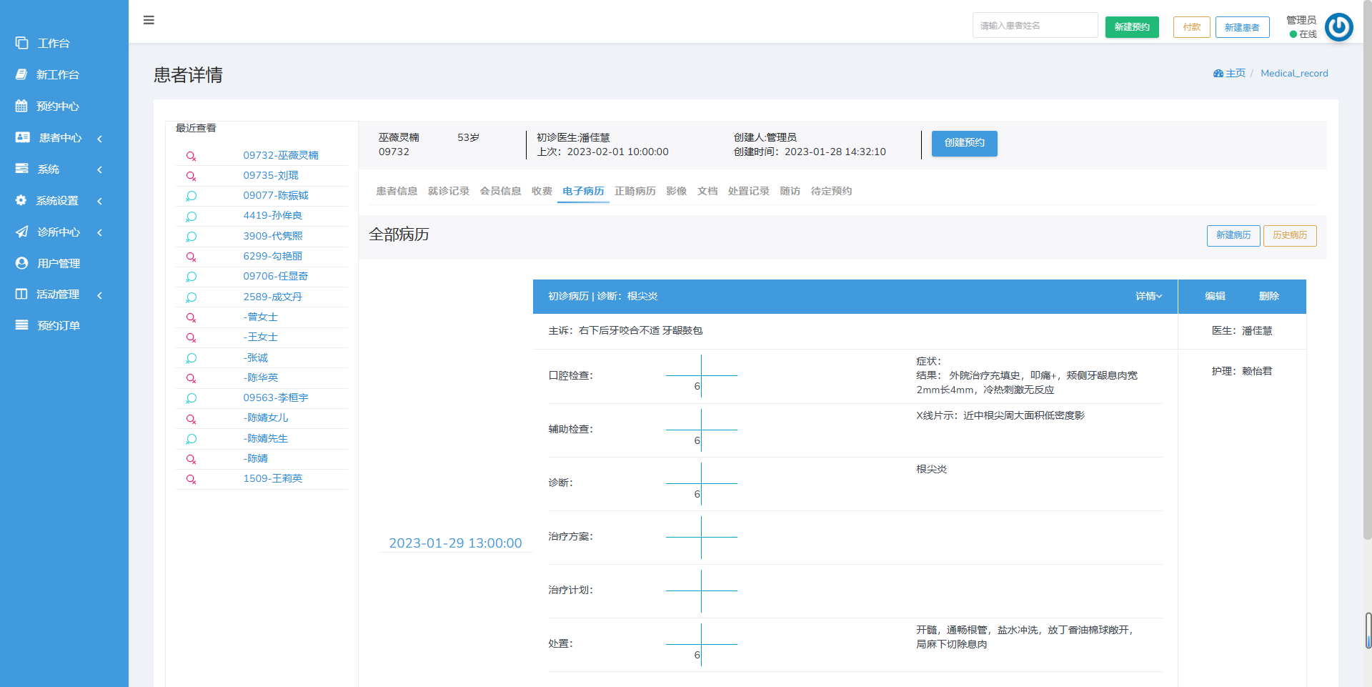Focus the patient name search field

coord(1035,26)
